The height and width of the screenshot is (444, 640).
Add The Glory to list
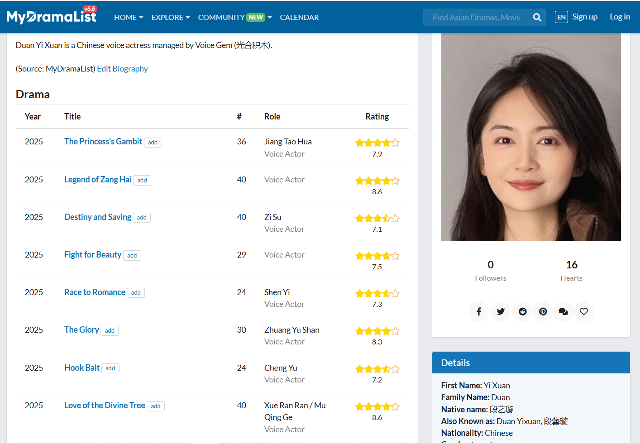pos(110,331)
